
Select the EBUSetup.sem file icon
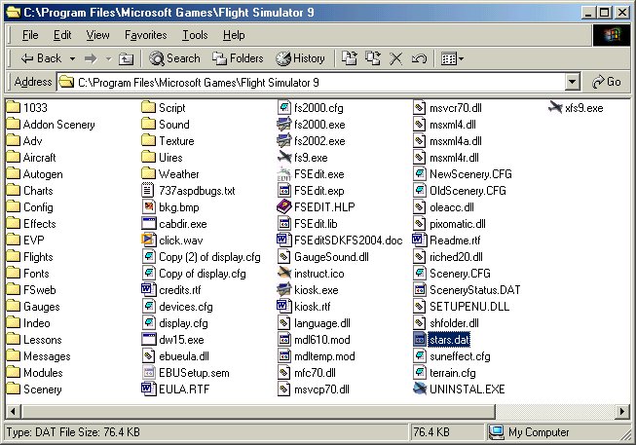pos(149,372)
